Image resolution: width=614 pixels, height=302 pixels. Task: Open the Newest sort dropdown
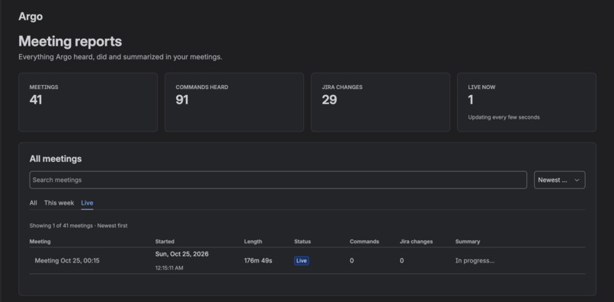560,180
